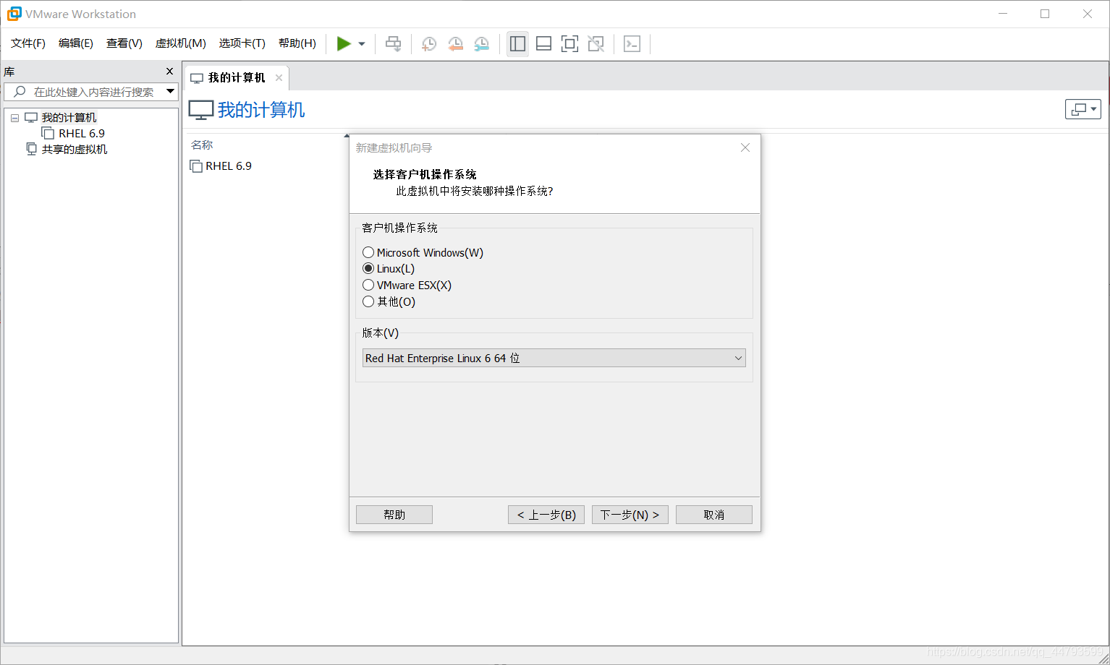Click the RHEL 6.9 VM icon in library
Image resolution: width=1110 pixels, height=665 pixels.
[48, 133]
